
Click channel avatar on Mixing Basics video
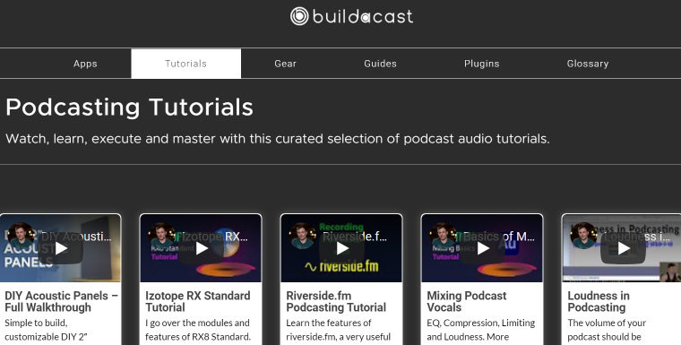444,236
